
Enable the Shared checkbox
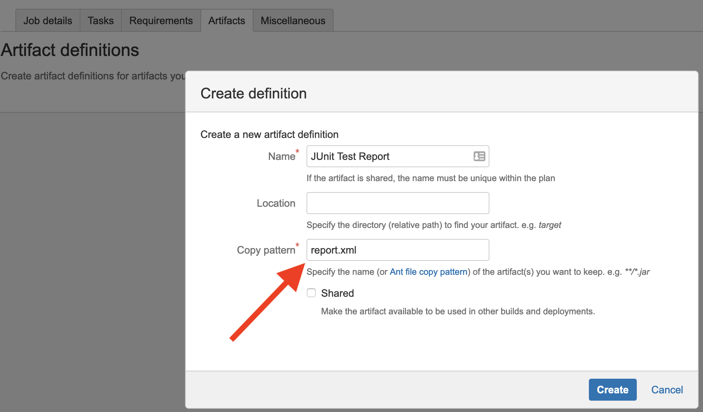pyautogui.click(x=311, y=293)
